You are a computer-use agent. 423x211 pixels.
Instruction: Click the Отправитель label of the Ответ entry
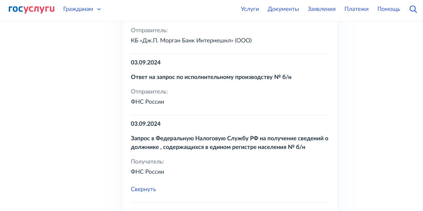click(x=149, y=91)
